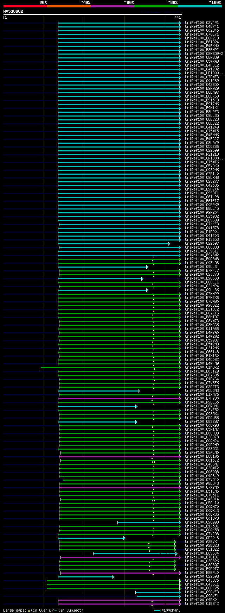
Task: Select the UniRef100_P13653 hit label
Action: pos(202,239)
